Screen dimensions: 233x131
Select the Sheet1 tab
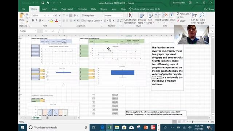(x=36, y=118)
